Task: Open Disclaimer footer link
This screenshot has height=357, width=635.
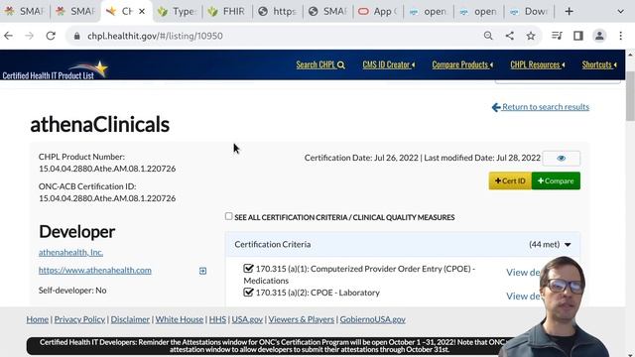Action: (x=130, y=319)
